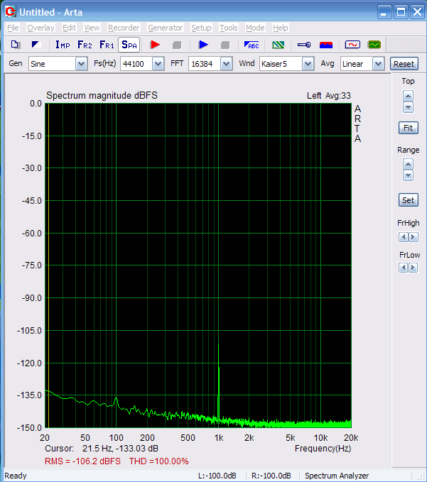Click the green striped toolbar icon
The width and height of the screenshot is (427, 482).
click(x=279, y=45)
